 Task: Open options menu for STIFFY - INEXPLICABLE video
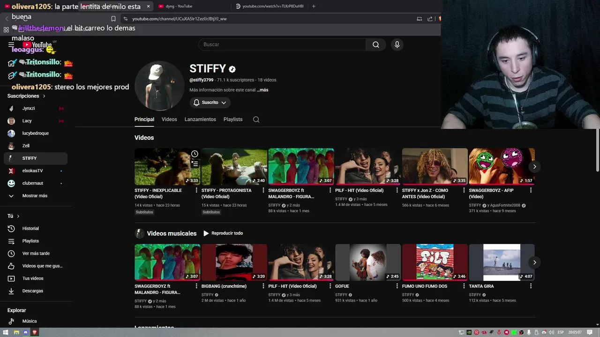(196, 190)
